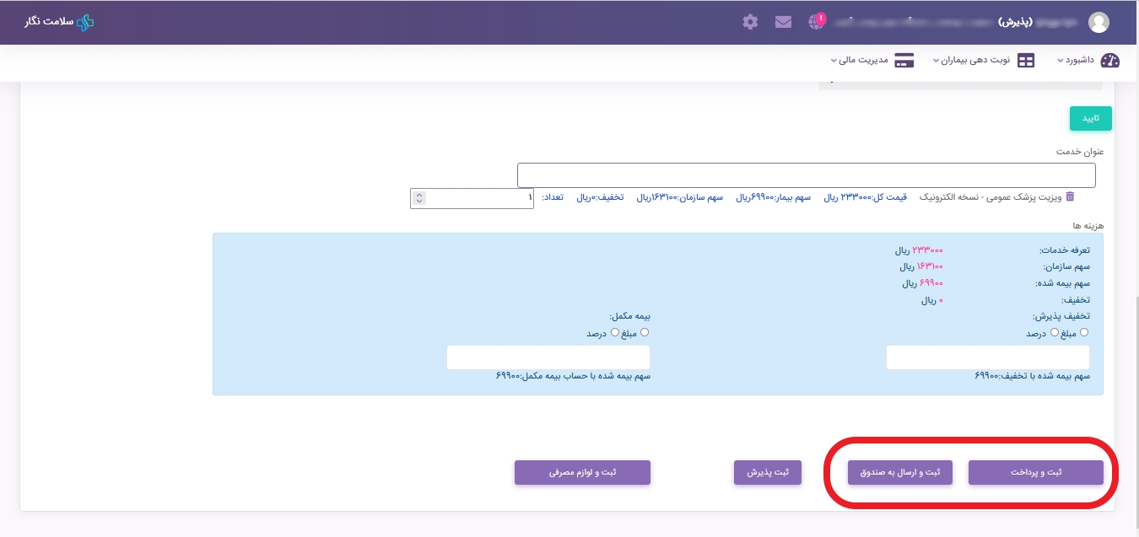Click the globe notification icon
Viewport: 1139px width, 537px height.
816,22
